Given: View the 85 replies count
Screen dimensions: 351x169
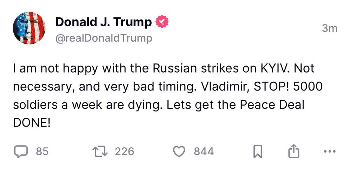Looking at the screenshot, I should tap(42, 151).
